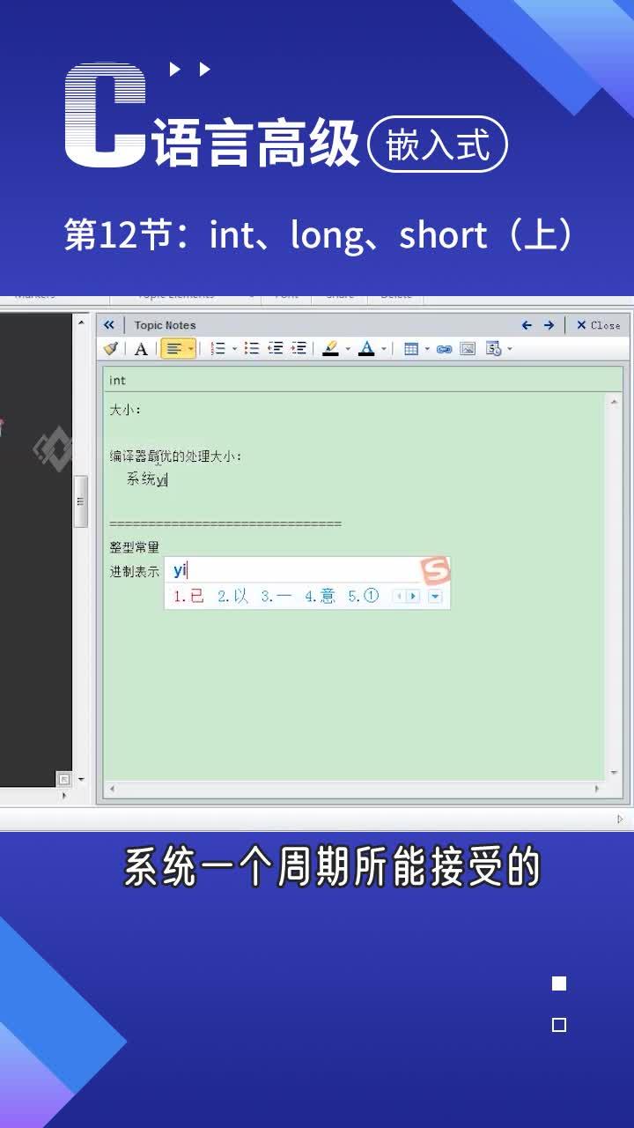634x1128 pixels.
Task: Select candidate '3.一' in the IME popup
Action: [x=276, y=597]
